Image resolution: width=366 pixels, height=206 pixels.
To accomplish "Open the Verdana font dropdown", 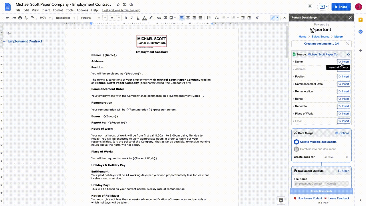I will click(x=90, y=18).
